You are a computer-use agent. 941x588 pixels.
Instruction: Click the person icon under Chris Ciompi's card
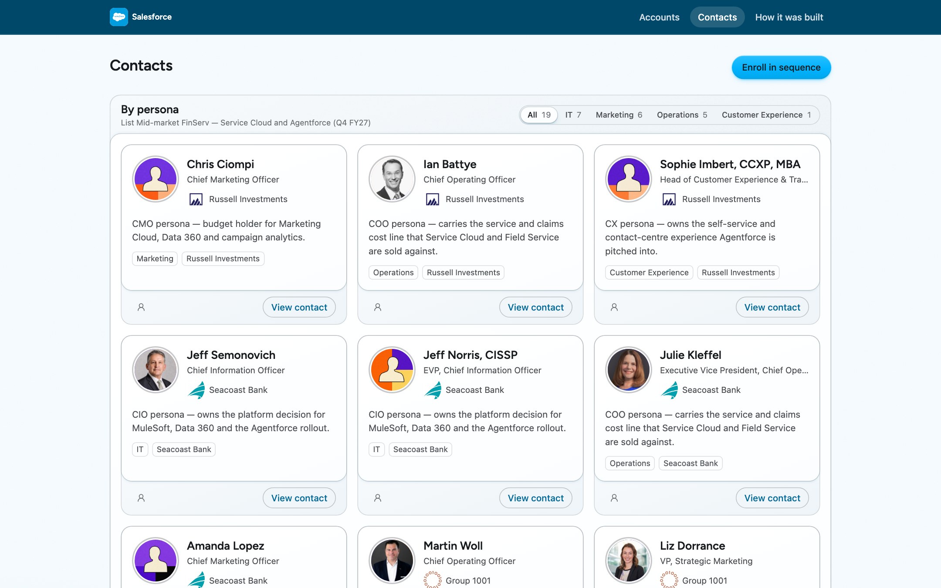point(141,307)
